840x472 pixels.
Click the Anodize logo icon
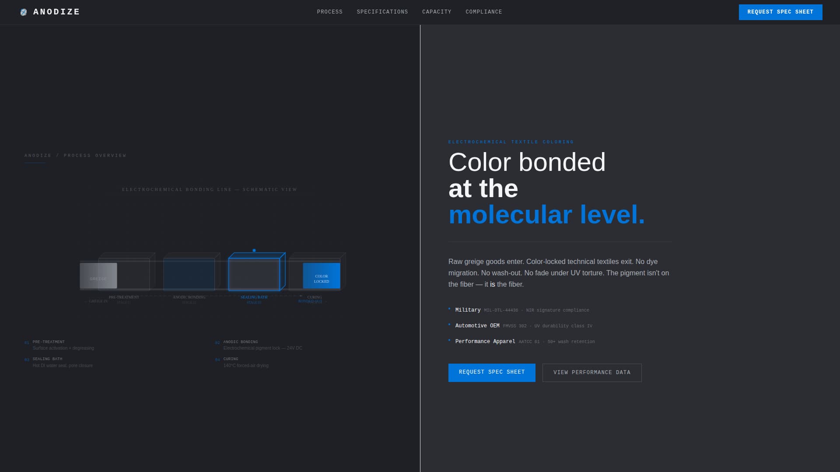[x=23, y=12]
